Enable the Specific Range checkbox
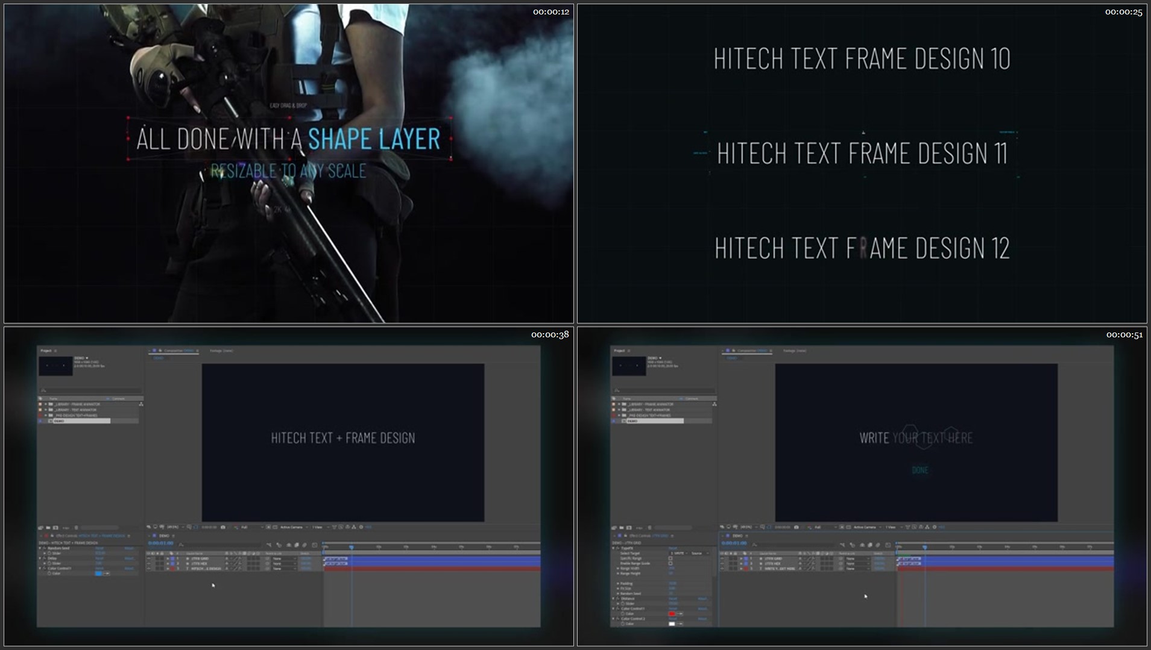Viewport: 1151px width, 650px height. (x=670, y=558)
